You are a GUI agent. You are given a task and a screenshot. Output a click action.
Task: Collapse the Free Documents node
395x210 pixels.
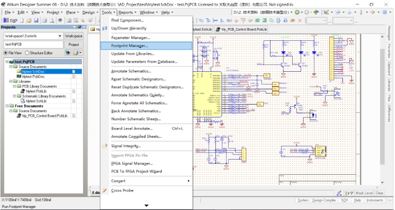(x=7, y=106)
